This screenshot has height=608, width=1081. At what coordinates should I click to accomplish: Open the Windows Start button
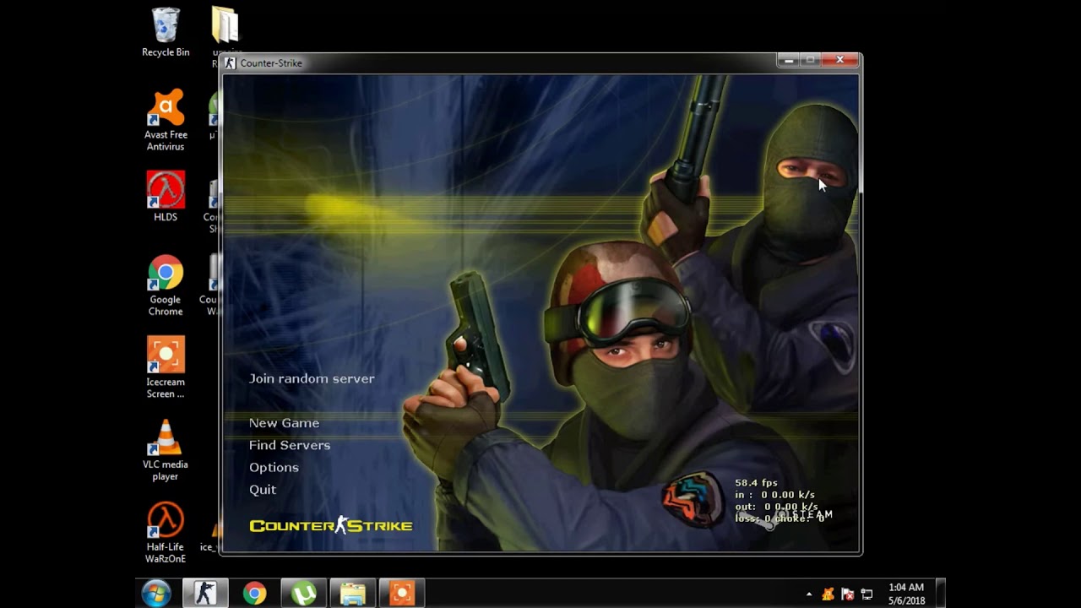pyautogui.click(x=156, y=594)
